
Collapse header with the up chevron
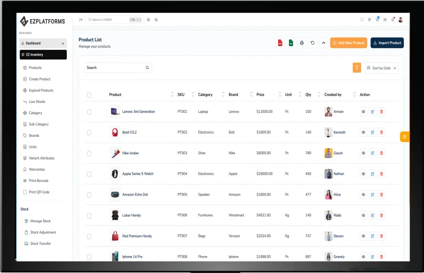pyautogui.click(x=323, y=43)
